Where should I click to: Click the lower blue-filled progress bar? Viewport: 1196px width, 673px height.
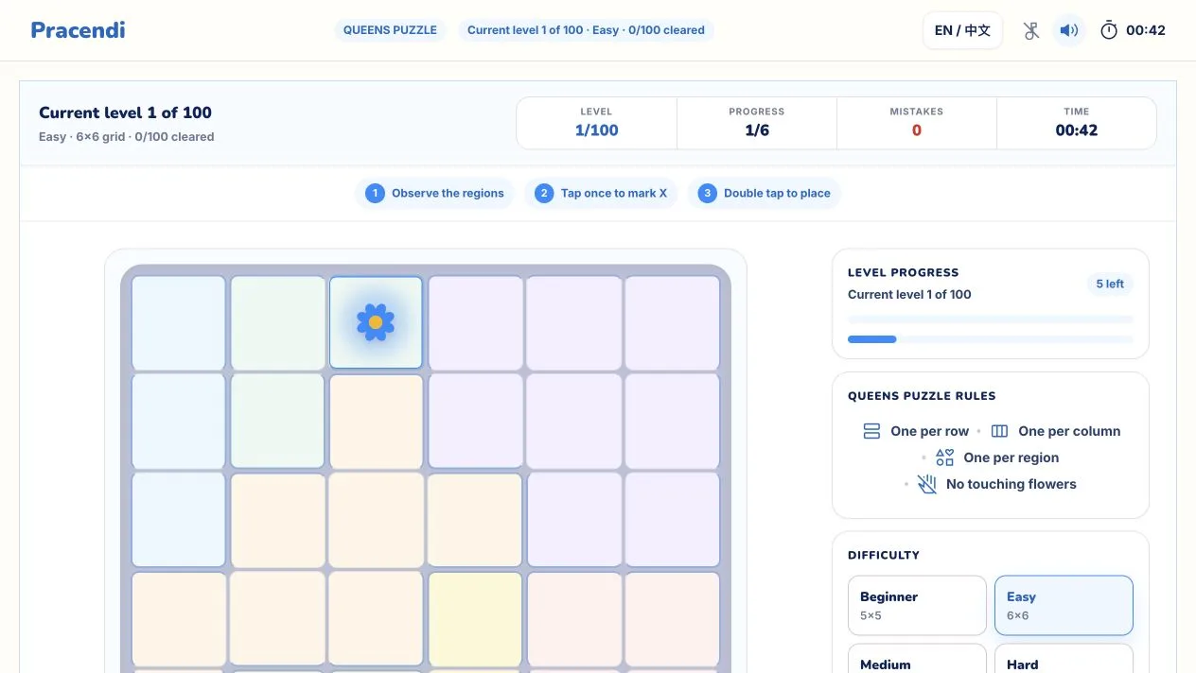coord(991,339)
